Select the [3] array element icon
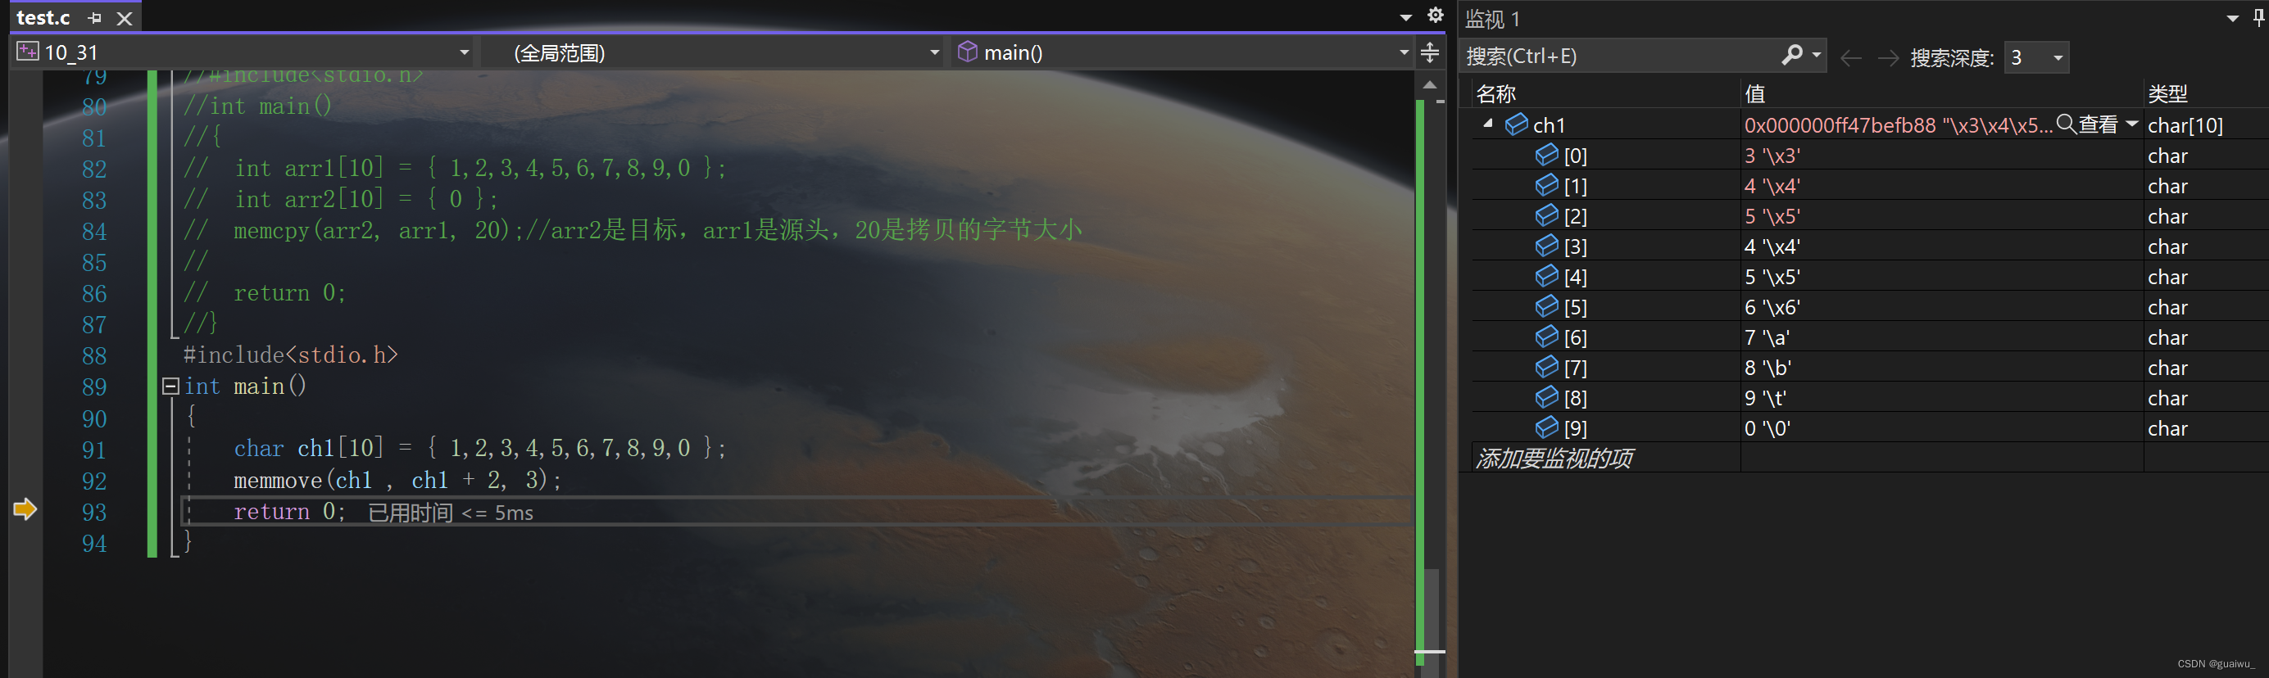The height and width of the screenshot is (678, 2269). tap(1545, 246)
